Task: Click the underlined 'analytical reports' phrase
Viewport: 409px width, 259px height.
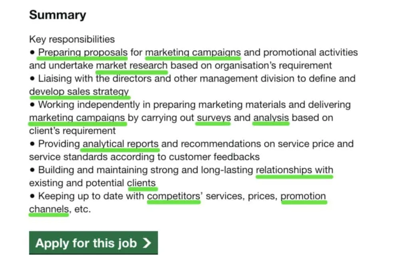Action: (x=121, y=144)
